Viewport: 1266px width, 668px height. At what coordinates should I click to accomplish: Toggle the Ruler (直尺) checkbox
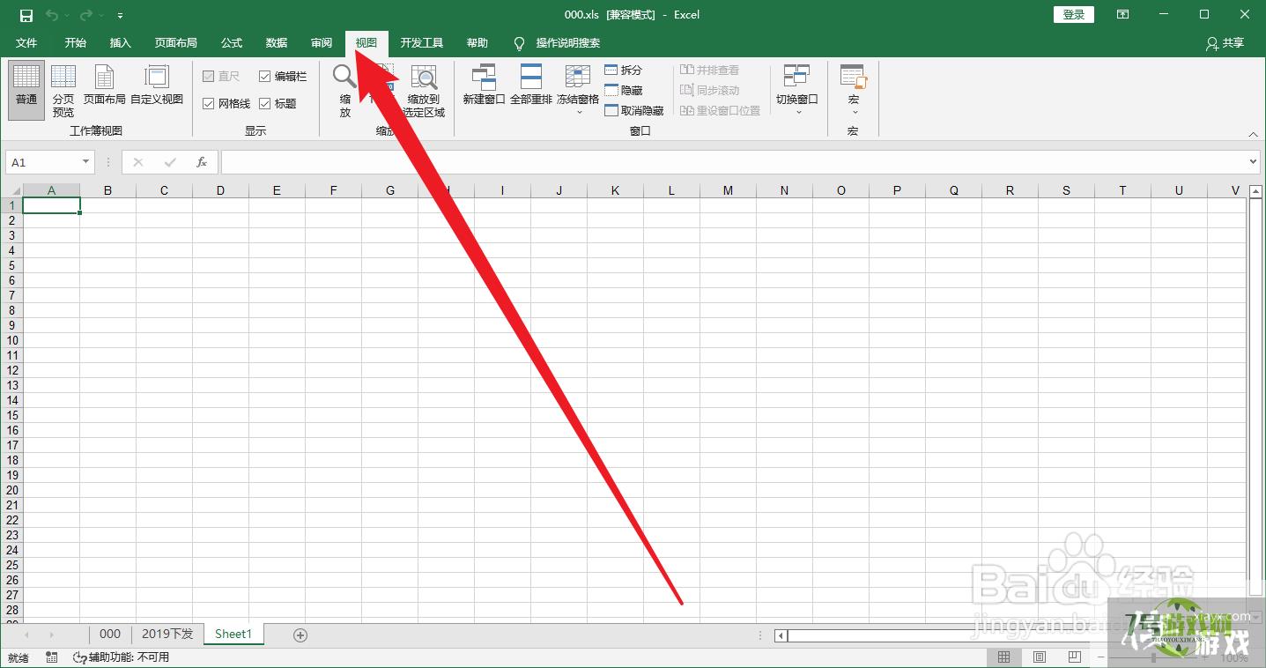click(x=209, y=77)
